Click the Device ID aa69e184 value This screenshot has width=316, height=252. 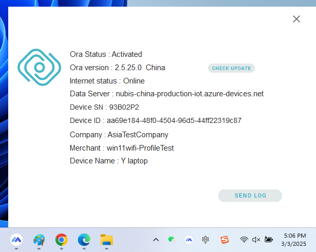(174, 120)
